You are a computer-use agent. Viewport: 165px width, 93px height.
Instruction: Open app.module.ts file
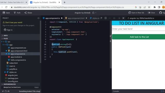tap(16, 57)
